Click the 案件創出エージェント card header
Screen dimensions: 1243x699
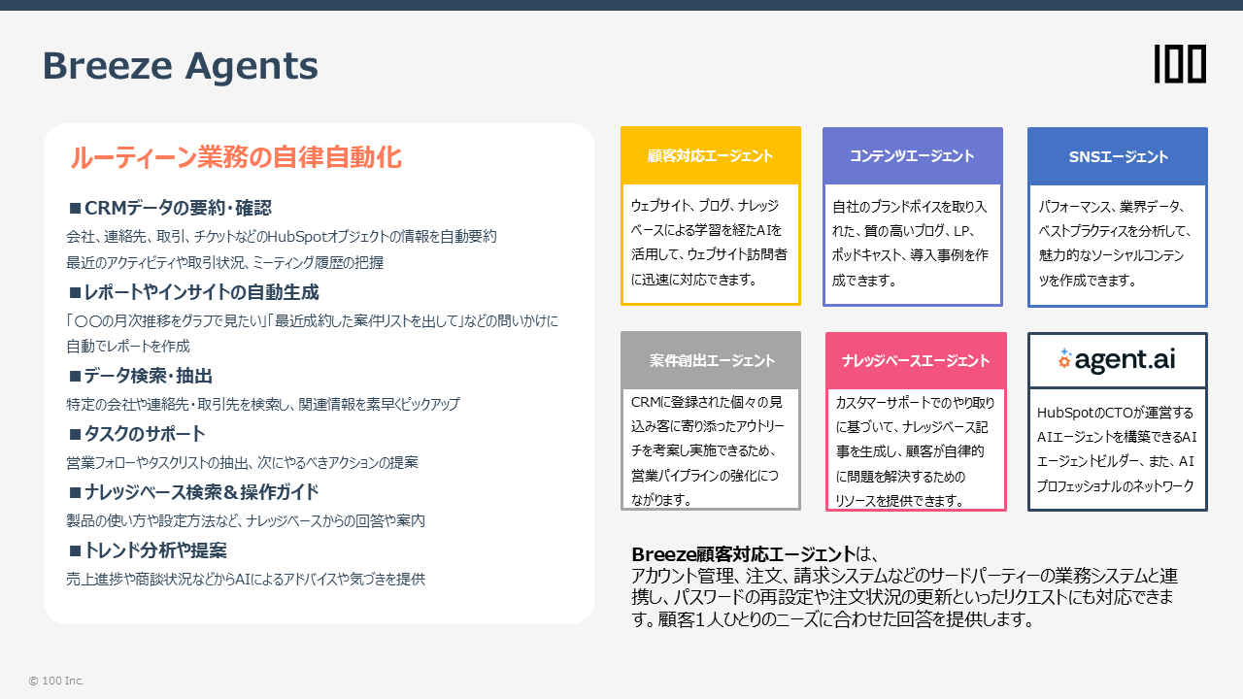[711, 361]
